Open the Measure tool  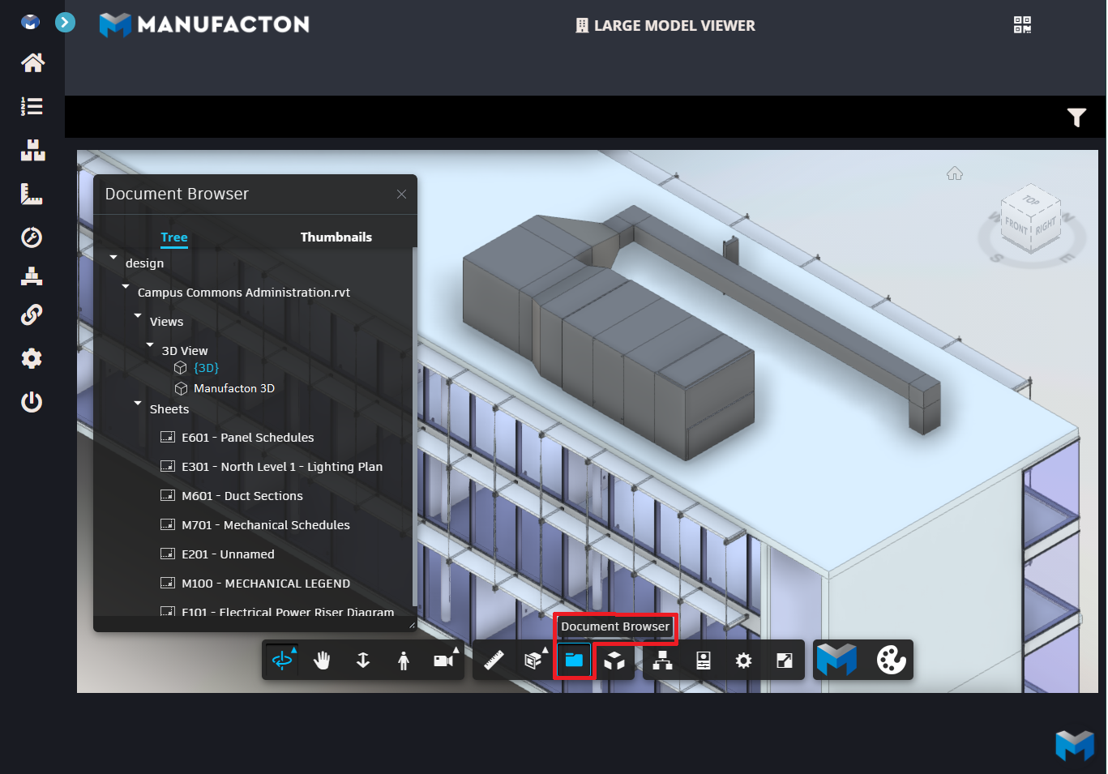(494, 660)
